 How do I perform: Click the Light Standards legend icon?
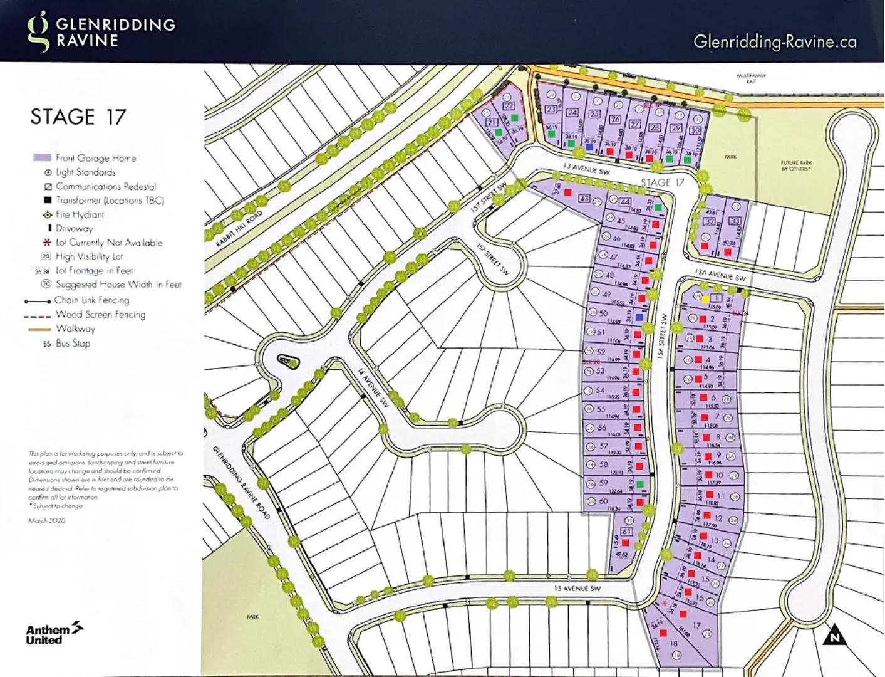tap(48, 172)
